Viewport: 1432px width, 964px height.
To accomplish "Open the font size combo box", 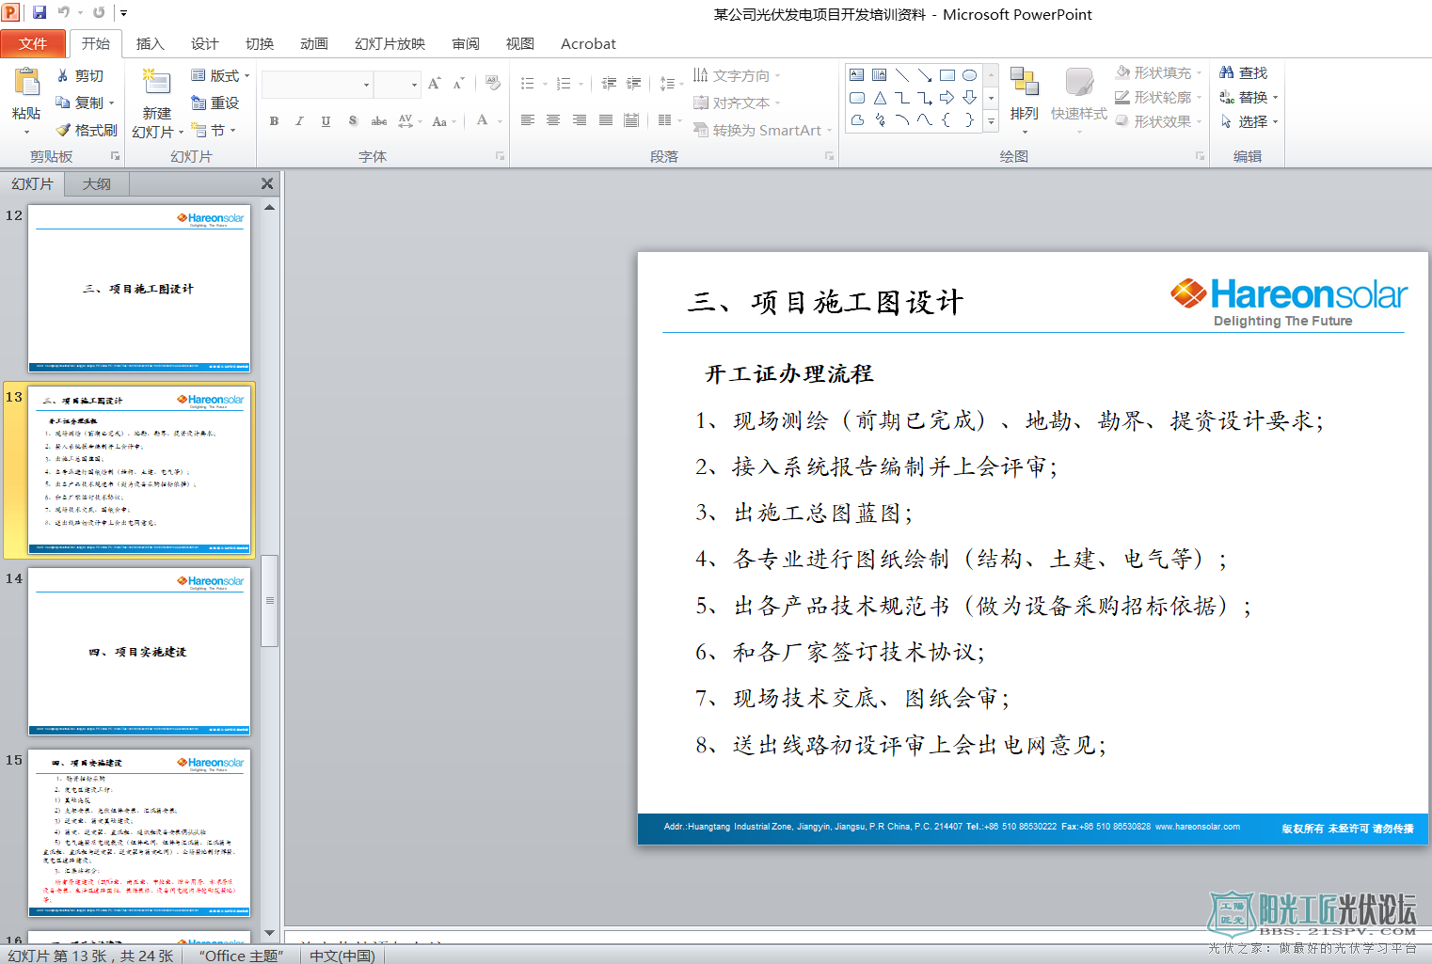I will [396, 85].
